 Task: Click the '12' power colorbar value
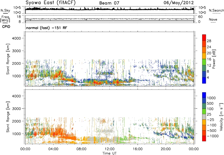pos(209,65)
